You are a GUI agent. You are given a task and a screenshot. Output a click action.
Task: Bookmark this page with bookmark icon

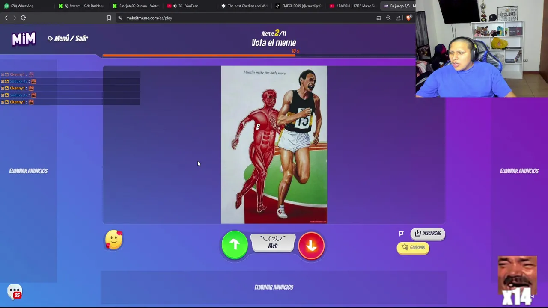coord(109,18)
